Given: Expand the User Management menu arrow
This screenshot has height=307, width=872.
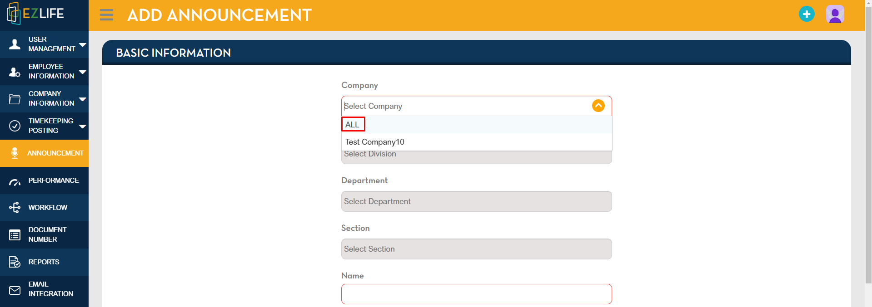Looking at the screenshot, I should tap(83, 44).
